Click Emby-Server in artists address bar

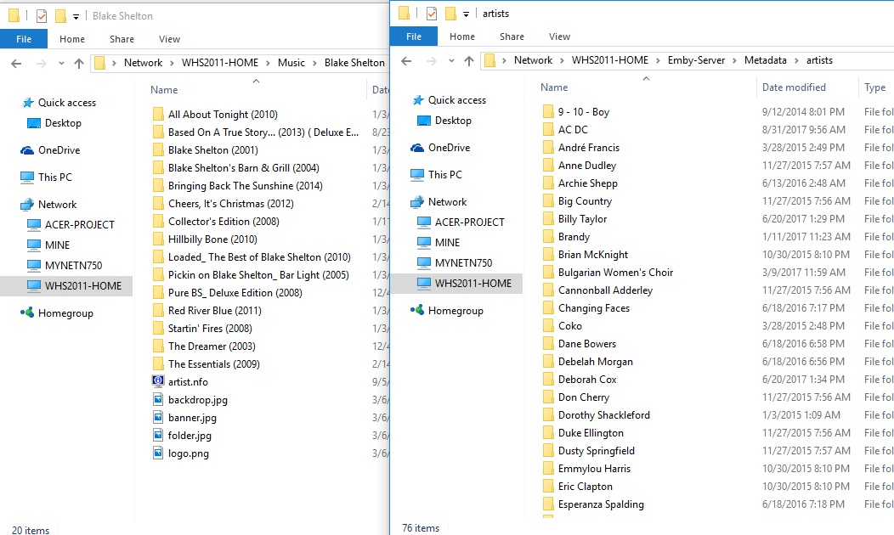(696, 60)
